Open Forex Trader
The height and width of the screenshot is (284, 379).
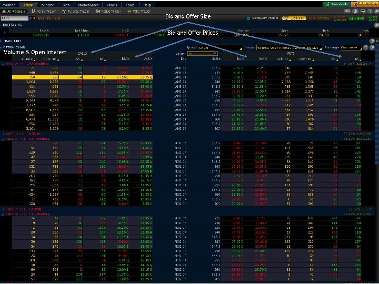(44, 12)
